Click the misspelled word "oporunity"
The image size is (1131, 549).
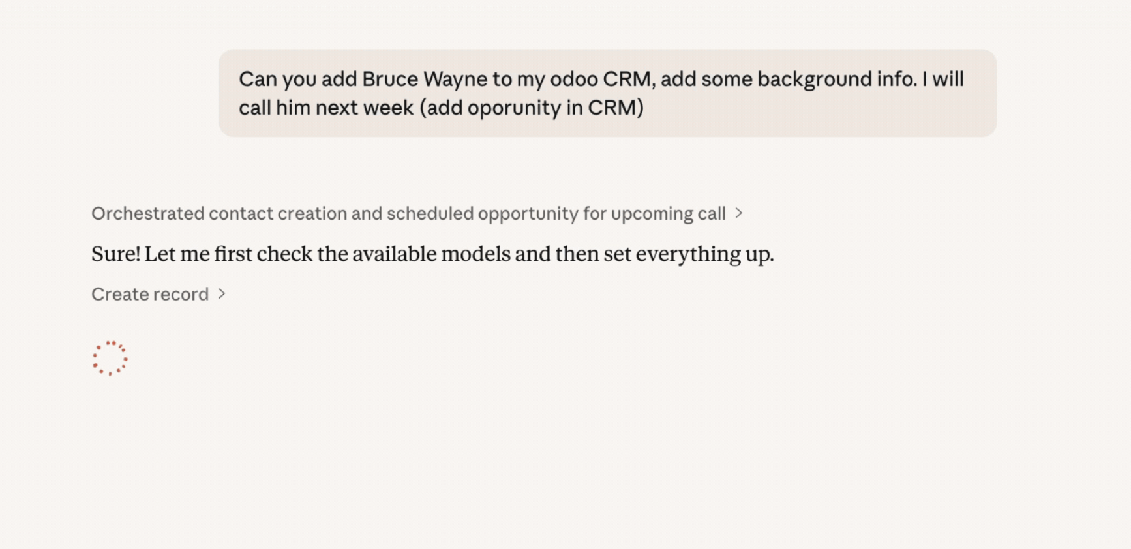tap(514, 108)
